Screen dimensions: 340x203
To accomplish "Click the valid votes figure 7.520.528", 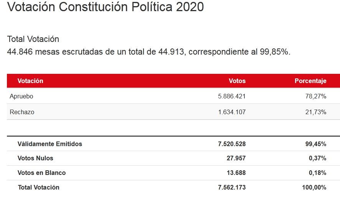I will click(231, 144).
